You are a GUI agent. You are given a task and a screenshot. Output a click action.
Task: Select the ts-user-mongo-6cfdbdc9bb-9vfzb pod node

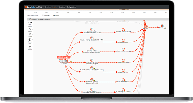(92, 38)
